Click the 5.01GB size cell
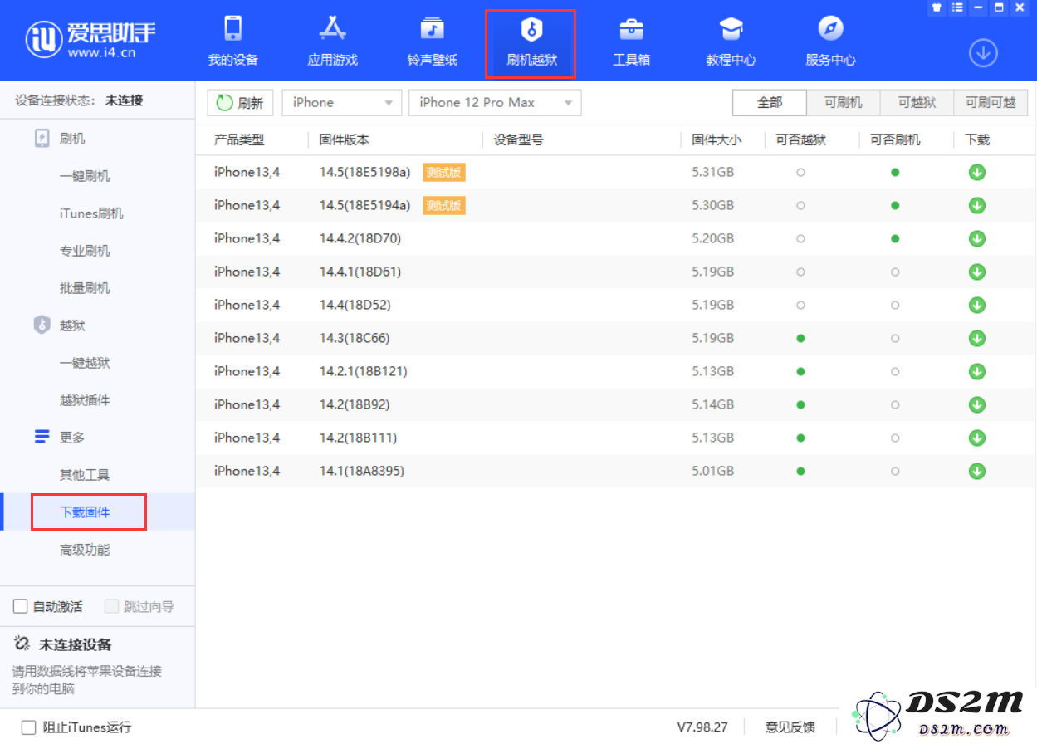 tap(713, 472)
